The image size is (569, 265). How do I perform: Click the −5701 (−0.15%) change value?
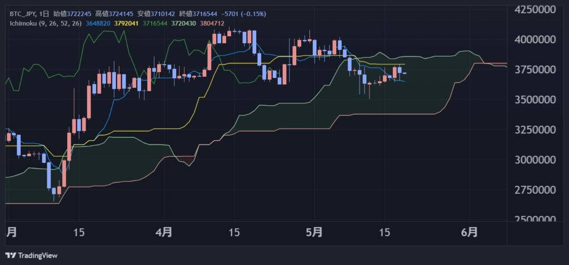click(243, 14)
